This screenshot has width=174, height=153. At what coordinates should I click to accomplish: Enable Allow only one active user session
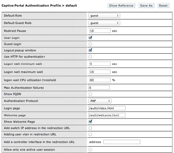(90, 150)
